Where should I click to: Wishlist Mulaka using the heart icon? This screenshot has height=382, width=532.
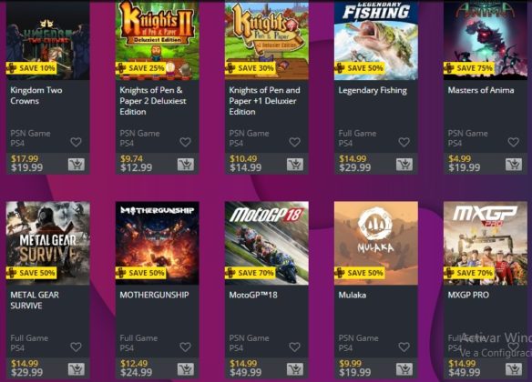pyautogui.click(x=404, y=347)
